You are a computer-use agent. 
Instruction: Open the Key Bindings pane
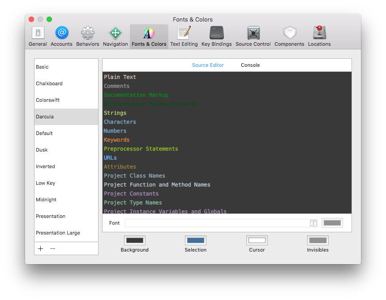216,36
